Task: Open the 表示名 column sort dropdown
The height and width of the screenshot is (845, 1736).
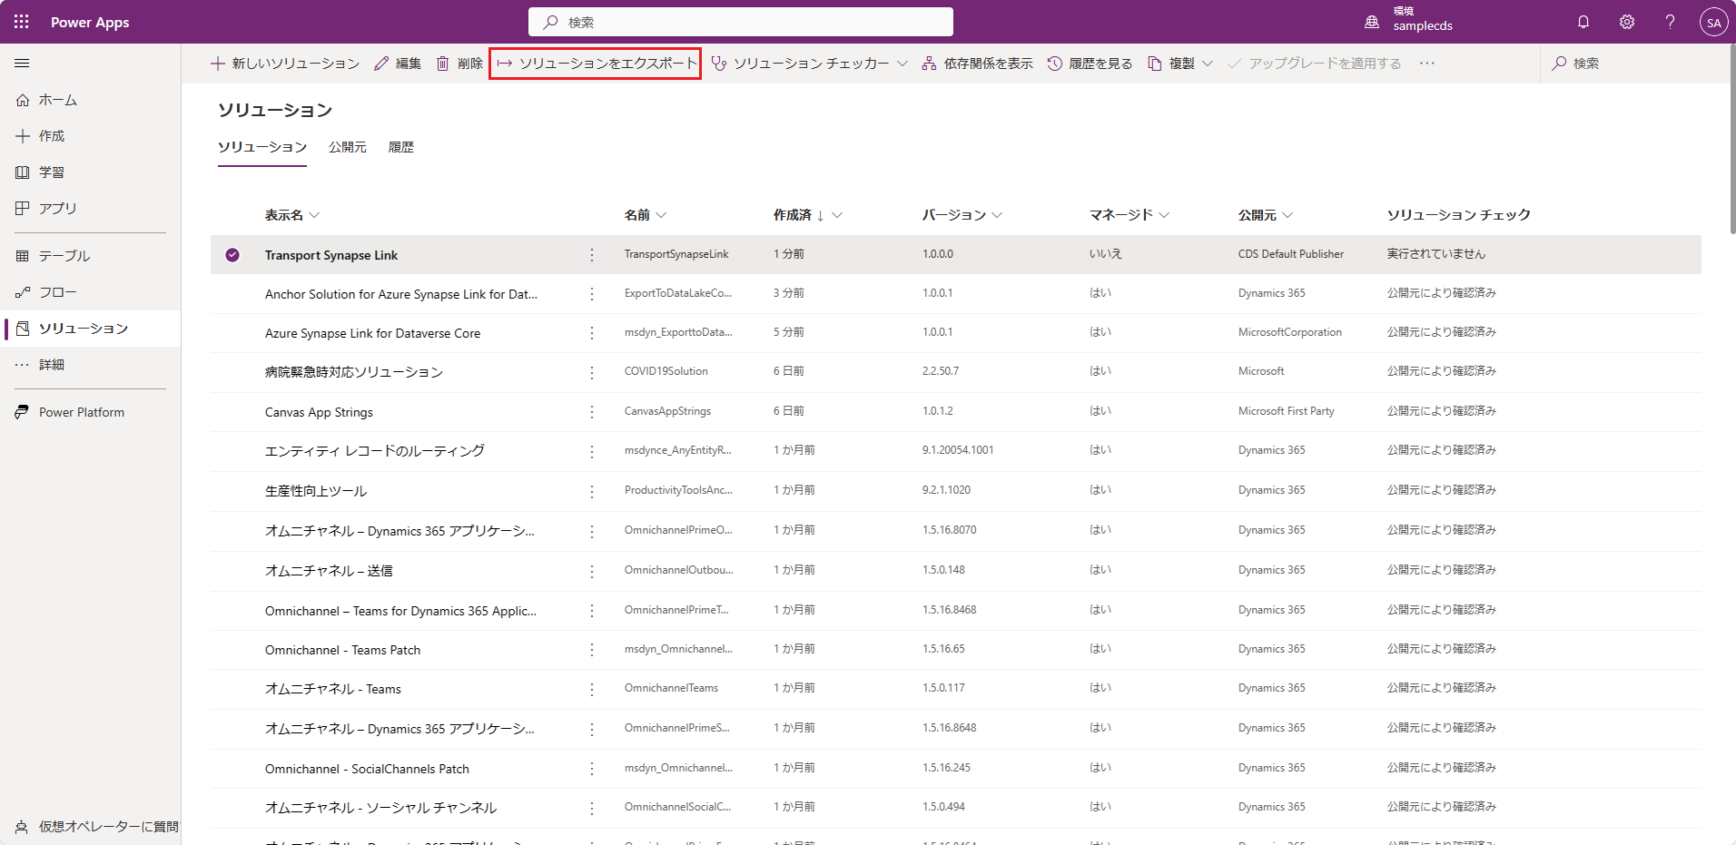Action: click(x=314, y=215)
